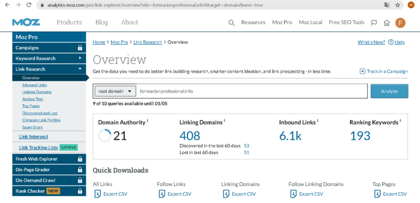This screenshot has width=420, height=203.
Task: Click the lock icon beside On-Demand Crawl
Action: pyautogui.click(x=80, y=180)
